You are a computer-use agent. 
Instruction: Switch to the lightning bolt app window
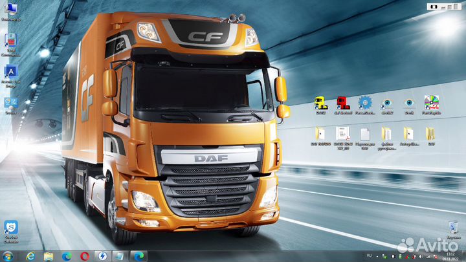[103, 256]
